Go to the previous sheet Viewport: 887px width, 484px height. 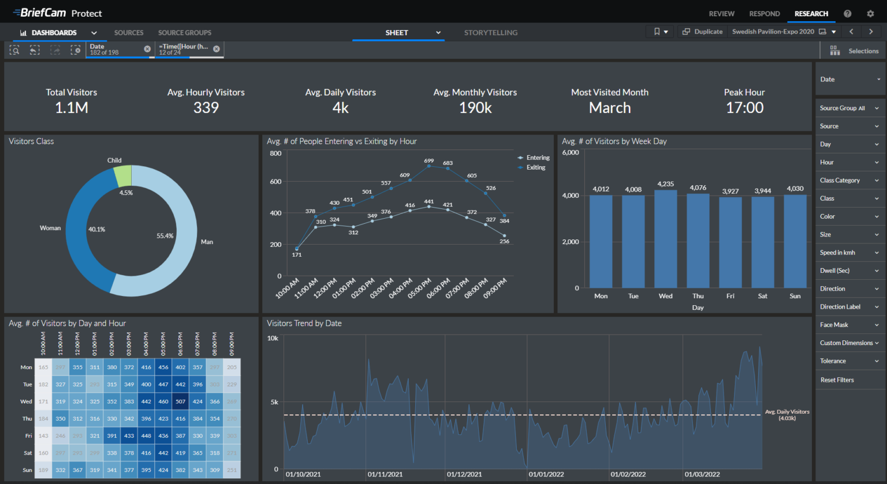point(851,32)
